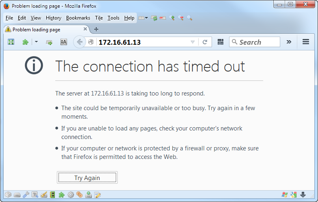
Task: Open the Bookmarks menu
Action: tap(78, 18)
